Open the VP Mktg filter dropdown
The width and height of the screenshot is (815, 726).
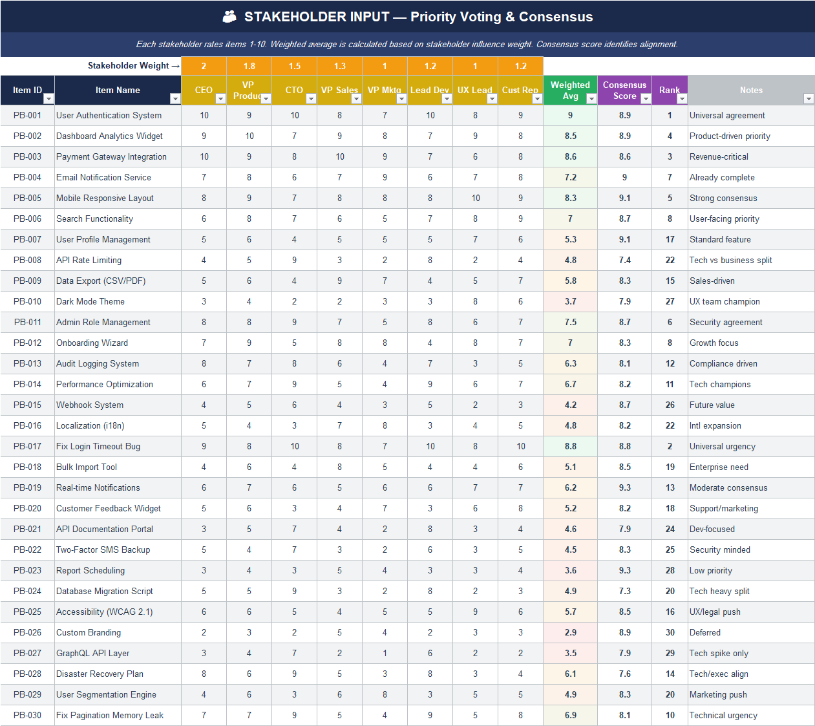click(x=401, y=98)
